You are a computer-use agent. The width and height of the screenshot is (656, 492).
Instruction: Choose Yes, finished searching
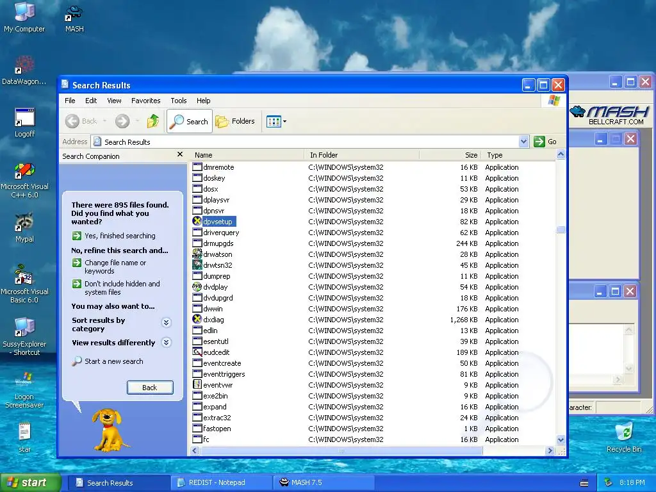click(114, 236)
